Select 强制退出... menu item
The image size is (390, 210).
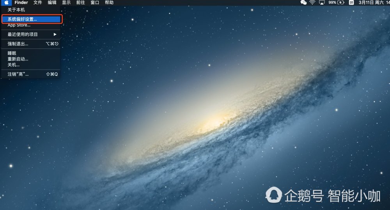pos(31,44)
